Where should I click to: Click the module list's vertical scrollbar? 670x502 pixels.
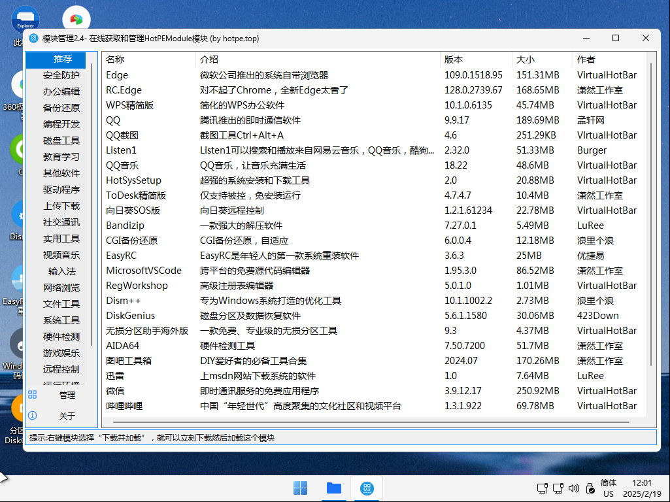(651, 214)
